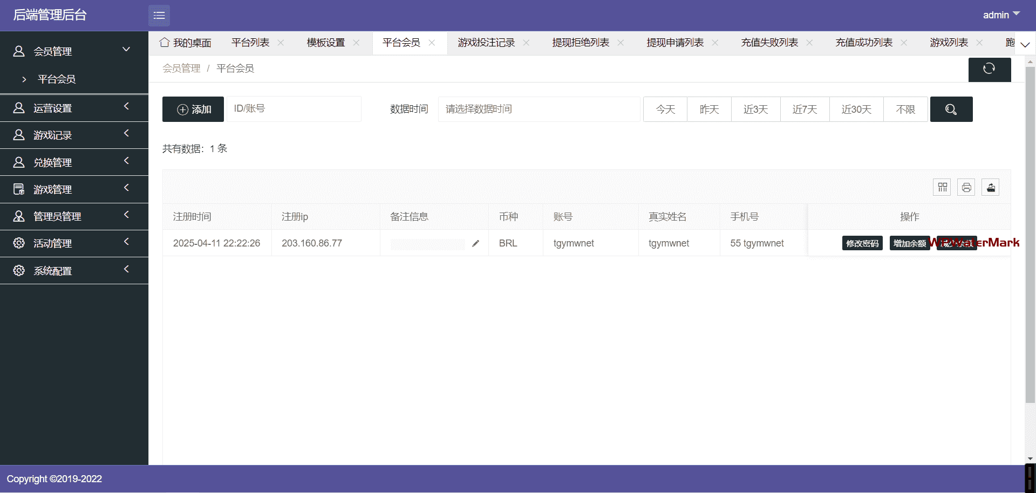Close the 平台列表 tab with its X
Image resolution: width=1036 pixels, height=493 pixels.
coord(281,43)
